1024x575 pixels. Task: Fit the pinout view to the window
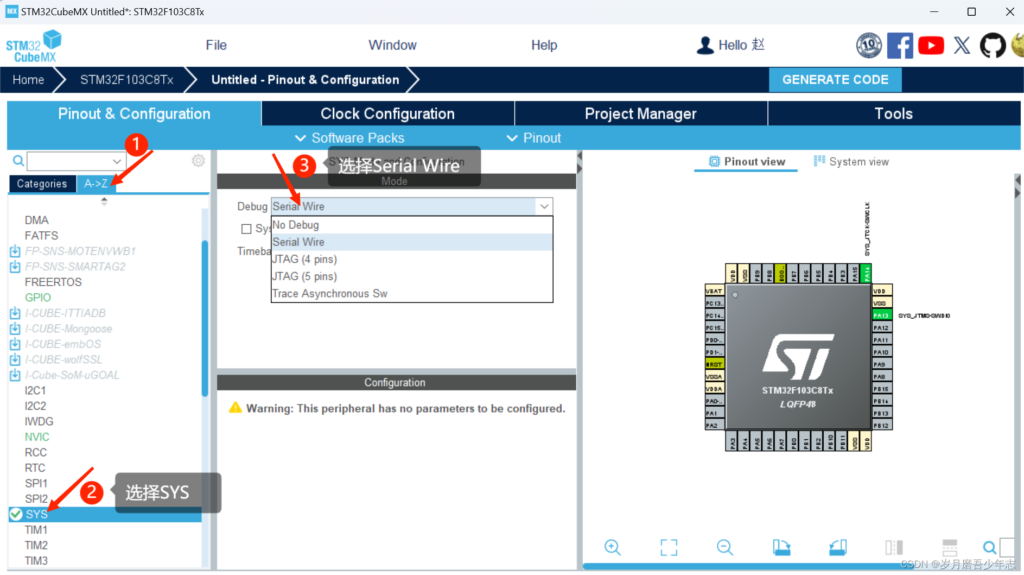(669, 547)
